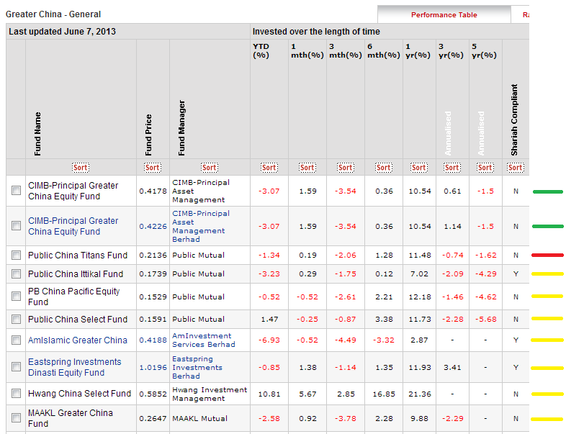The height and width of the screenshot is (434, 566).
Task: Open Eastspring Investments Berhad manager link
Action: pos(197,367)
